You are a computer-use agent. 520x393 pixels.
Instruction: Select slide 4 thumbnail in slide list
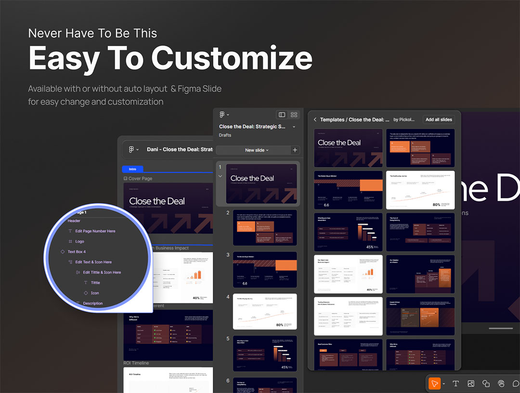click(x=265, y=312)
